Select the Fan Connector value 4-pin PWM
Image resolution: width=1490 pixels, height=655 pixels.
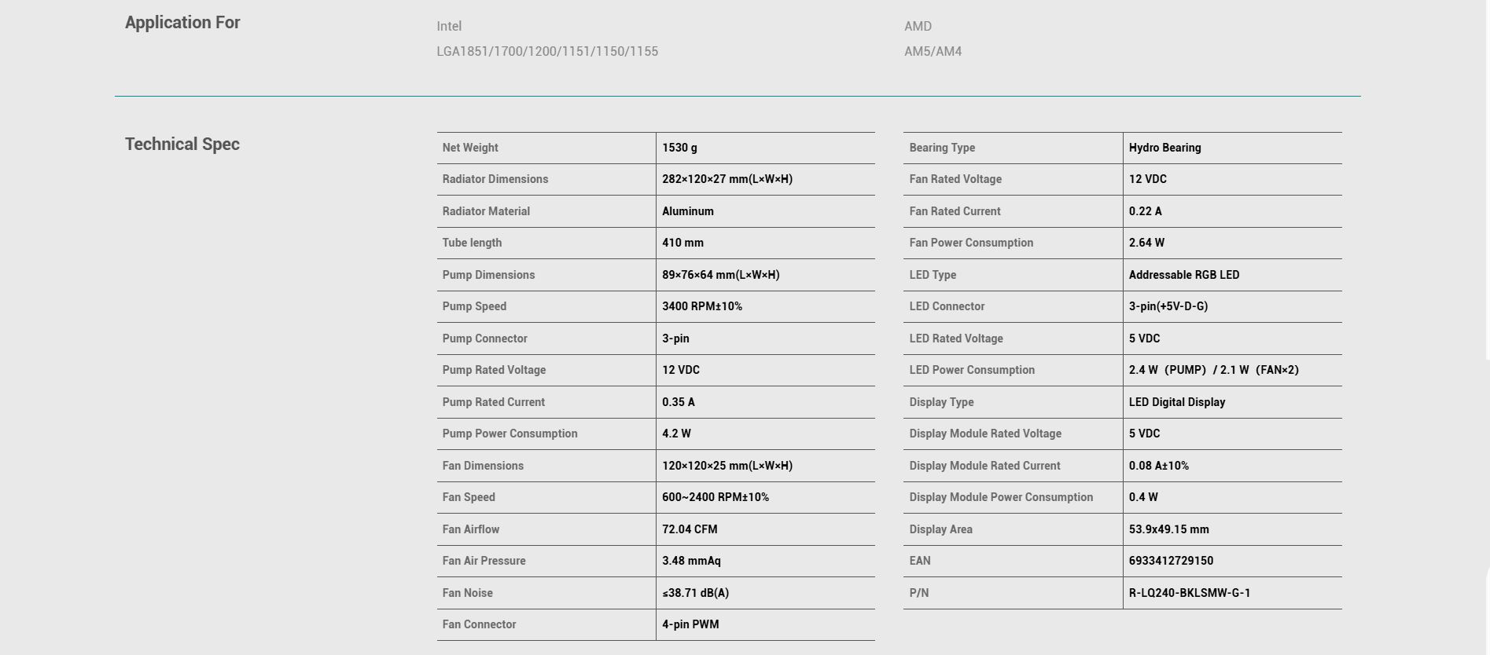690,624
